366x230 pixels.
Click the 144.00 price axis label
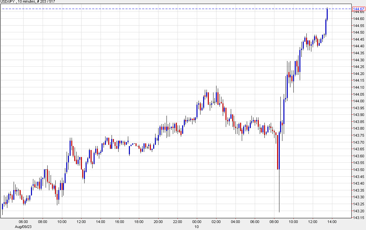(359, 101)
